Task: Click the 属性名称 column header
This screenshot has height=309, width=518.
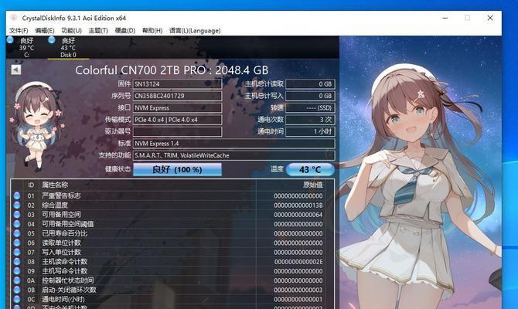Action: [55, 185]
